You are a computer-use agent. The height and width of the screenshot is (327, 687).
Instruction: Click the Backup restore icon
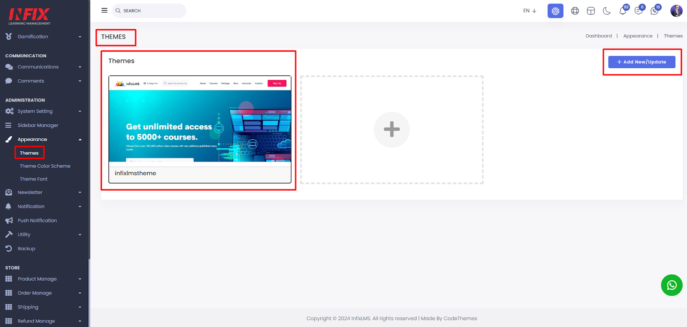click(9, 249)
